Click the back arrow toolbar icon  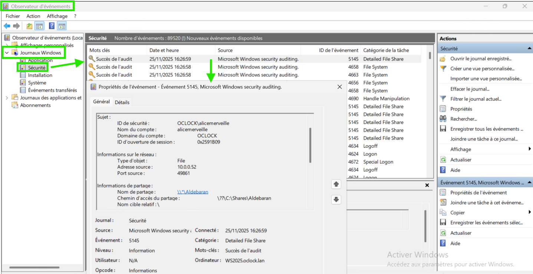pos(7,26)
